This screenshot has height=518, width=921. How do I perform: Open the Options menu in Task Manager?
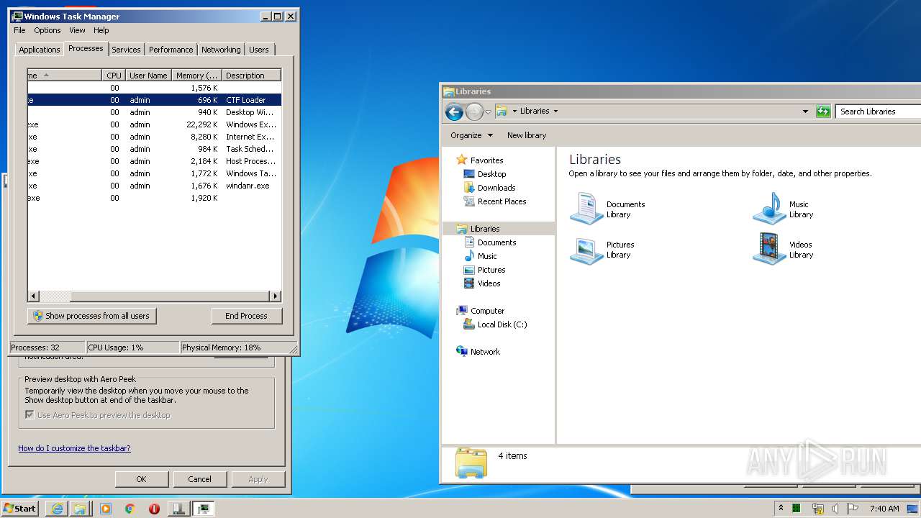47,30
